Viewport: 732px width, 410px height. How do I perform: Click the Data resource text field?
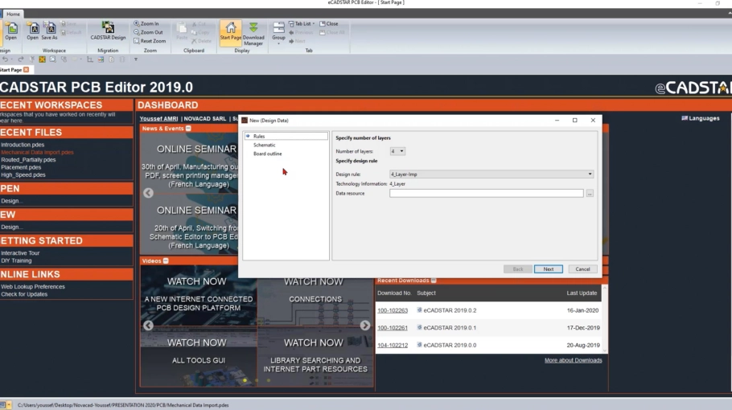[x=486, y=194]
